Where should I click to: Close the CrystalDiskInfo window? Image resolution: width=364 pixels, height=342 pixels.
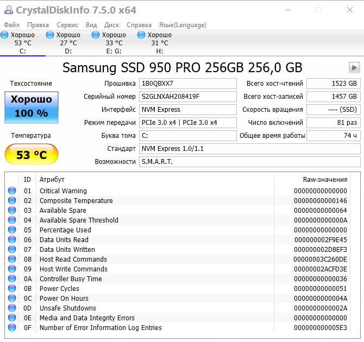point(350,10)
